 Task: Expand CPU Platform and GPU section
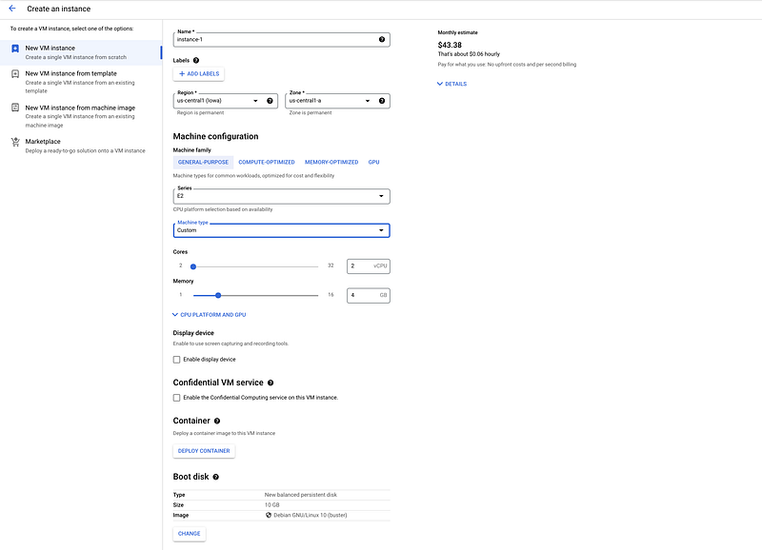tap(210, 315)
